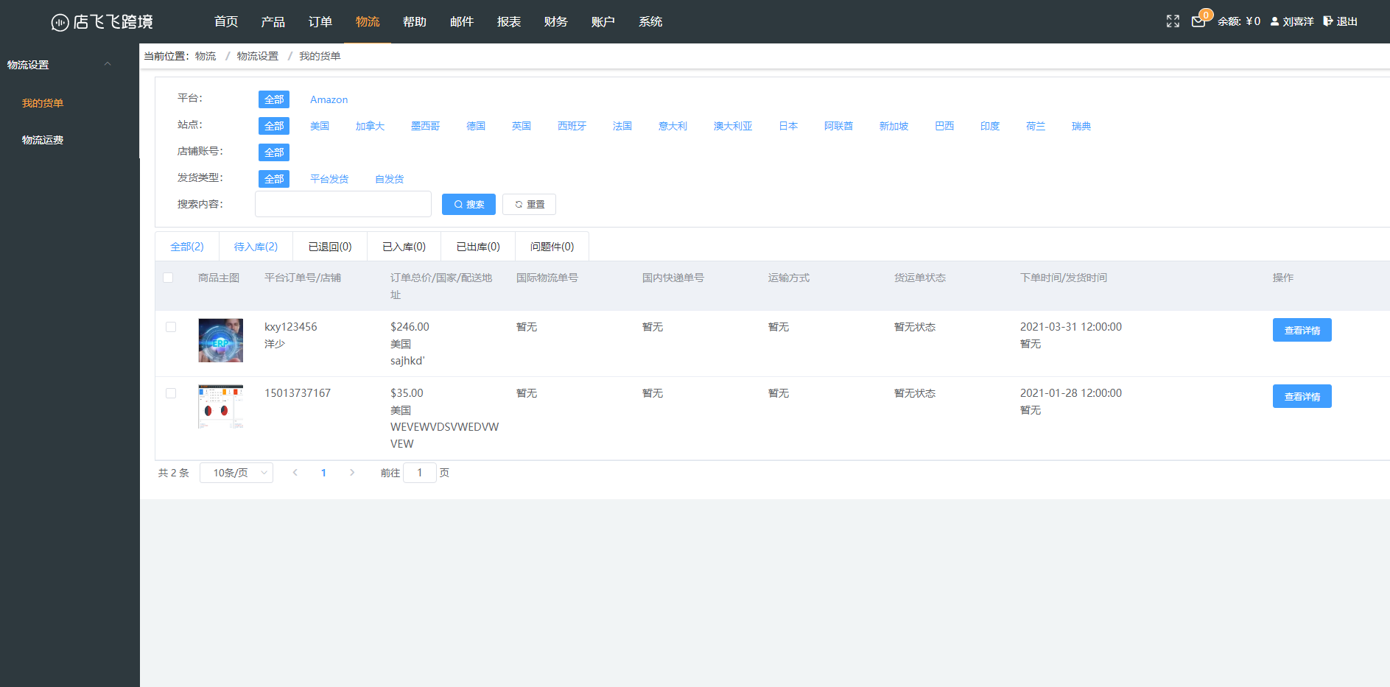Screen dimensions: 1390x687
Task: Open the 系统 menu
Action: click(x=650, y=22)
